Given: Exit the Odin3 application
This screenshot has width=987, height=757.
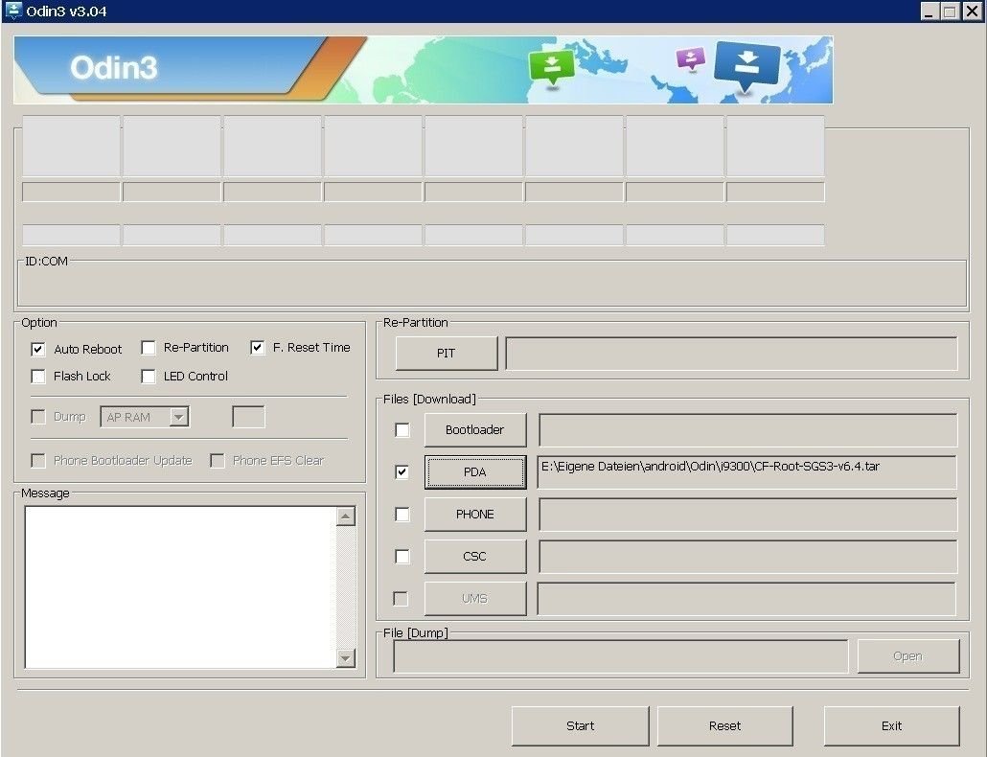Looking at the screenshot, I should 892,725.
